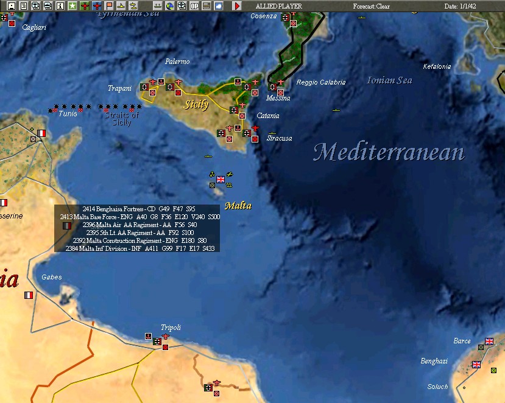The image size is (505, 403).
Task: Select the anchor port icon at Tripoli
Action: tap(148, 337)
